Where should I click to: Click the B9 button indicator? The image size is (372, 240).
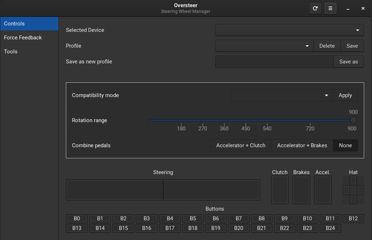pyautogui.click(x=284, y=219)
